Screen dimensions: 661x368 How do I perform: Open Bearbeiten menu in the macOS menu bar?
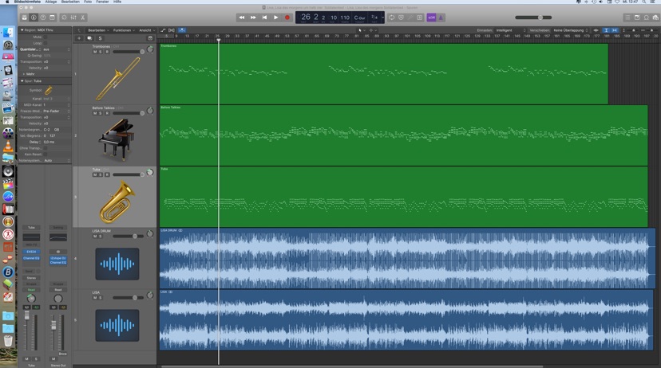click(70, 2)
